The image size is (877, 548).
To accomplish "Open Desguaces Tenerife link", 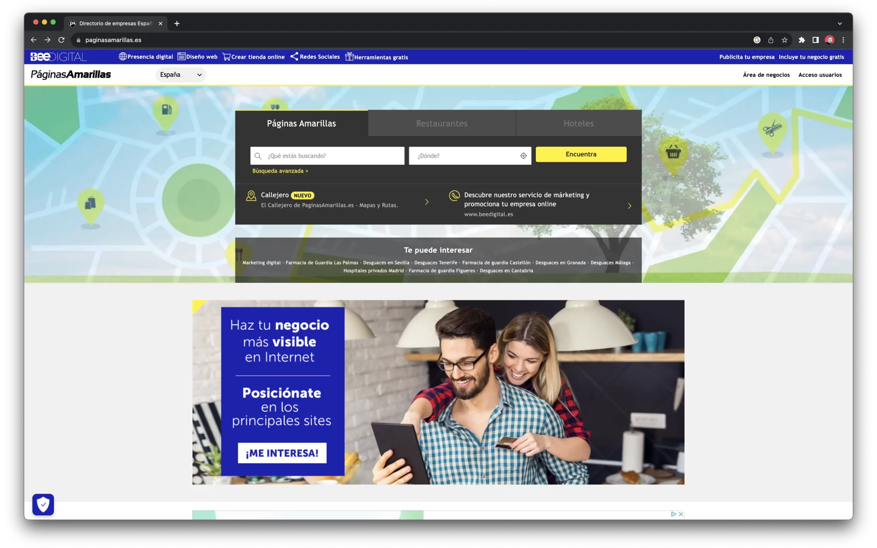I will click(x=435, y=263).
